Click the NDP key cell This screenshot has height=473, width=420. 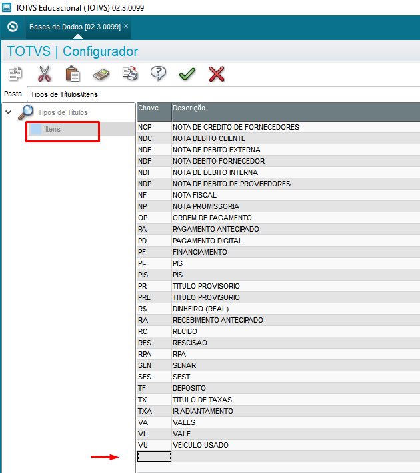(x=155, y=184)
